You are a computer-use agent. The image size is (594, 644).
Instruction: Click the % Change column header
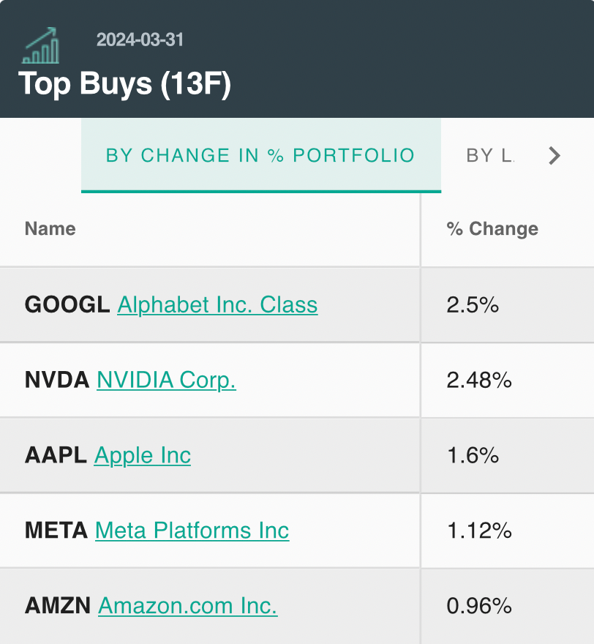(x=492, y=228)
